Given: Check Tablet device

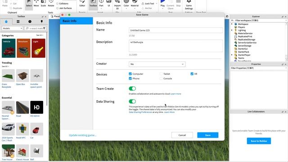Looking at the screenshot, I should (x=161, y=74).
